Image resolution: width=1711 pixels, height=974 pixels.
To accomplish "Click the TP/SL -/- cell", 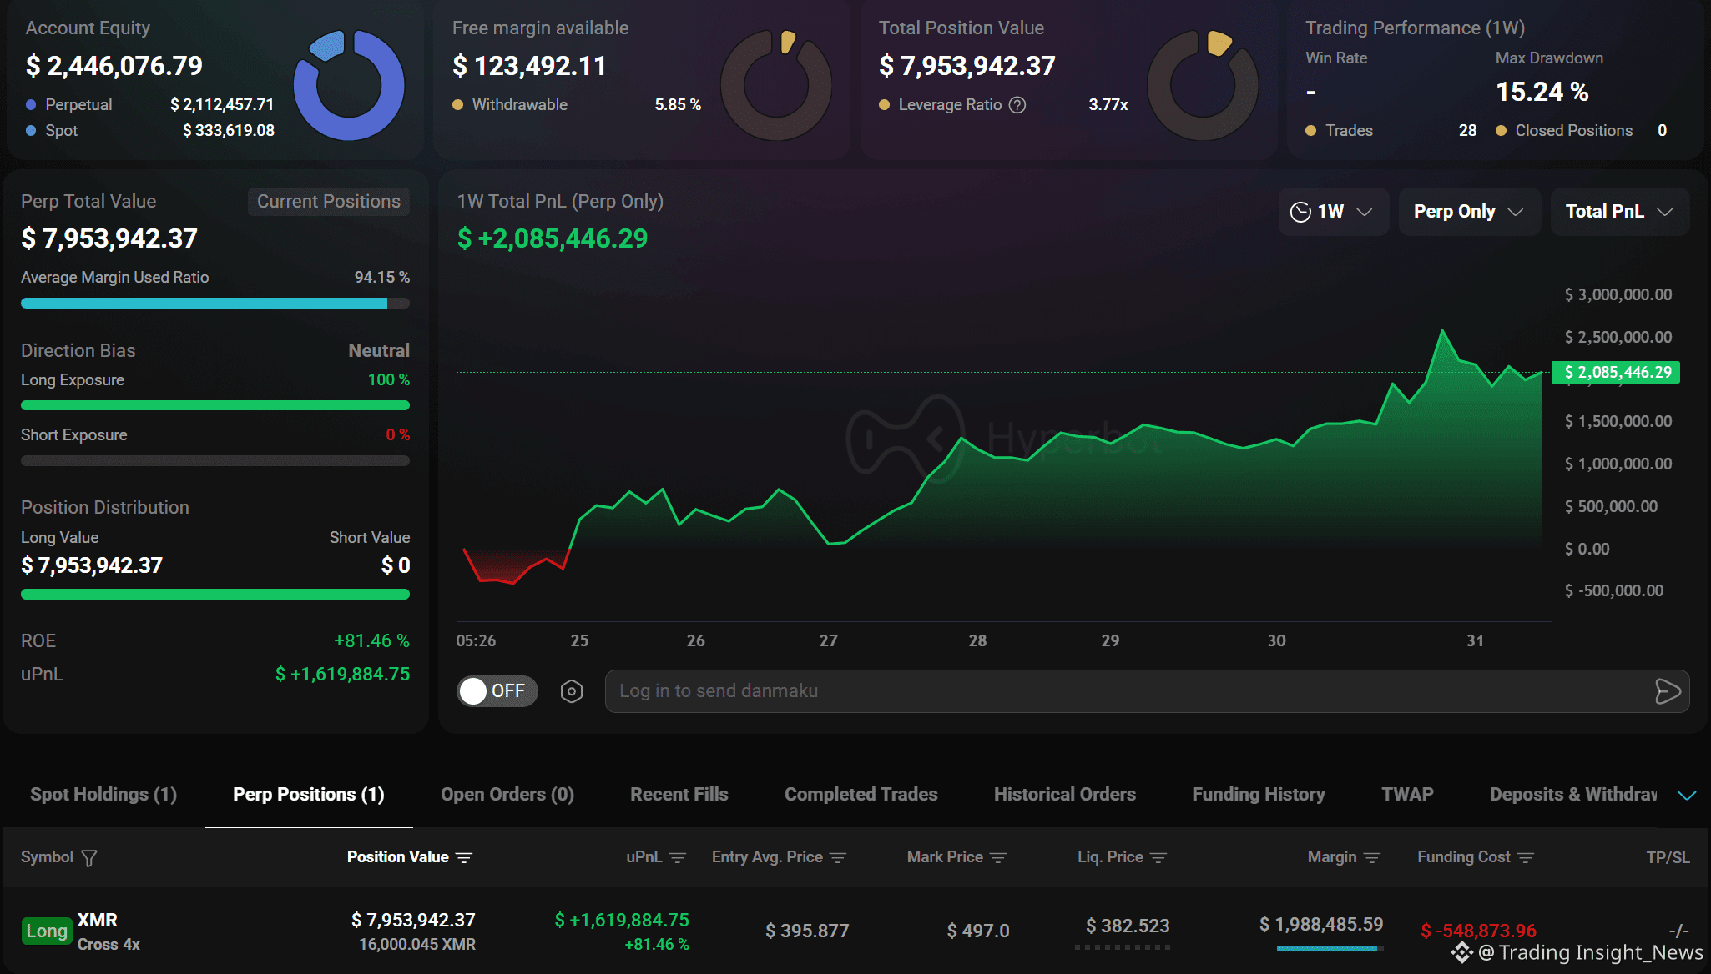I will pos(1678,931).
